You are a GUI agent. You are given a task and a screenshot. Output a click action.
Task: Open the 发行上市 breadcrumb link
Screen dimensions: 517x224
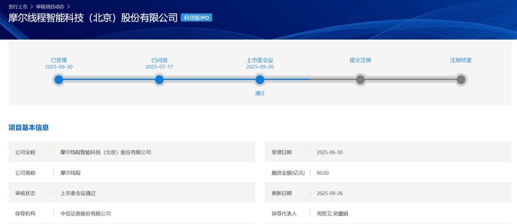(18, 6)
